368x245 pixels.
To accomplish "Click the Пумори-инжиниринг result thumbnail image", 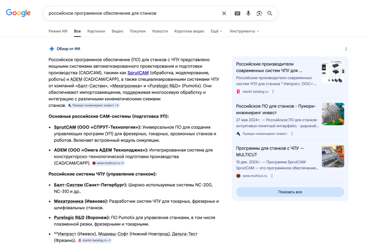I will coord(333,114).
